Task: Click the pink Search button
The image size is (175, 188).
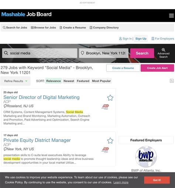Action: tap(142, 53)
